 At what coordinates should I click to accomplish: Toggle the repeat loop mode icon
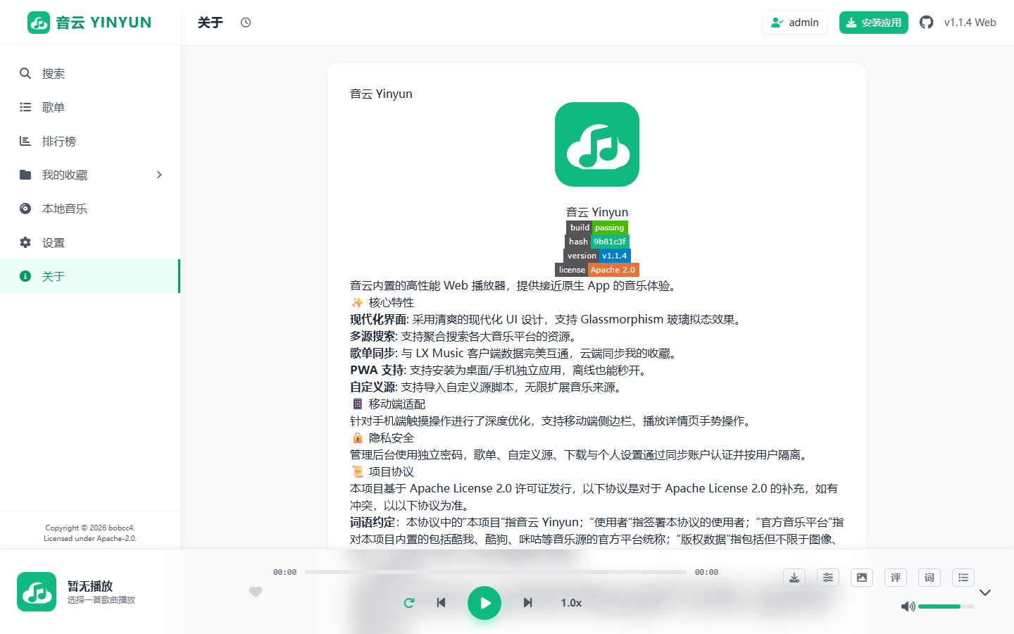pos(409,603)
